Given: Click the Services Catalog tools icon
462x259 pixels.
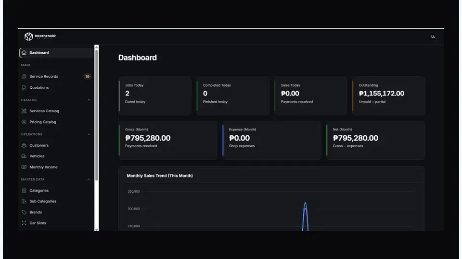Looking at the screenshot, I should pyautogui.click(x=24, y=111).
